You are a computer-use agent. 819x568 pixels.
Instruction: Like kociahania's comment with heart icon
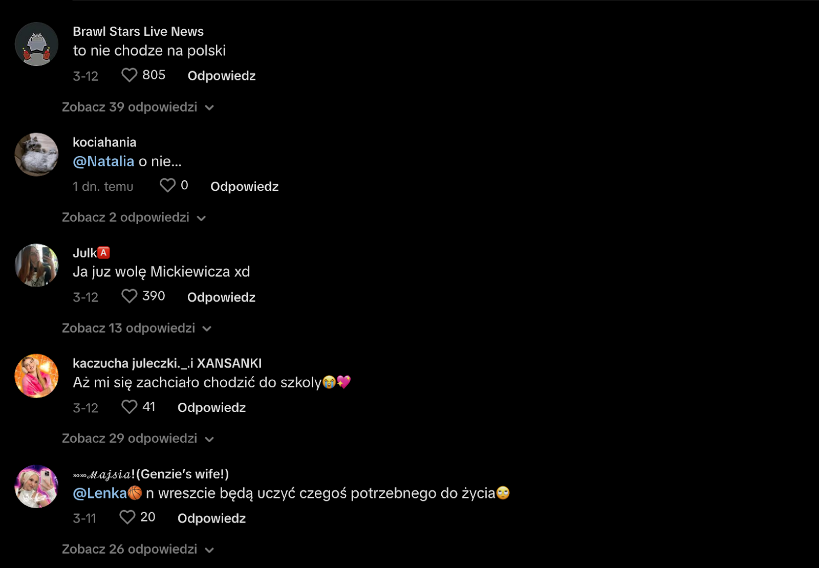(x=167, y=185)
